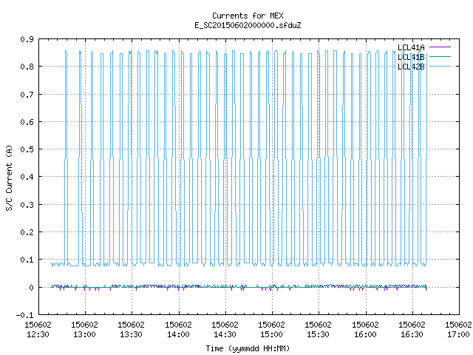Select the file name E_SC20150602000000.sfduZ
The height and width of the screenshot is (355, 473).
click(x=248, y=25)
